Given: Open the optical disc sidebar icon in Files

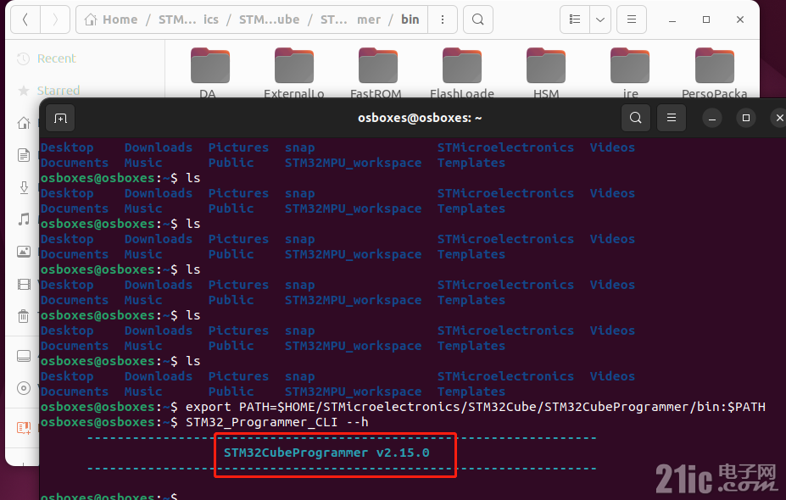Looking at the screenshot, I should (24, 388).
